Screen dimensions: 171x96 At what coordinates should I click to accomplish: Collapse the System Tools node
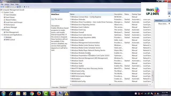point(1,13)
